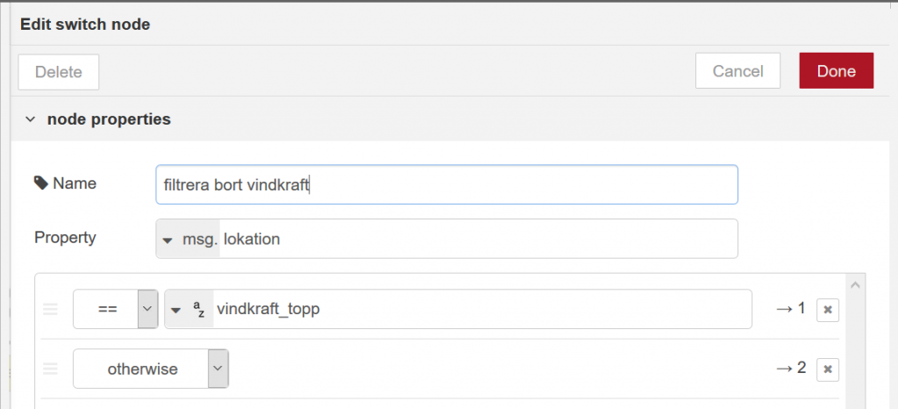Focus the Name field containing filtrera bort vindkraft
The width and height of the screenshot is (898, 409).
[x=446, y=184]
